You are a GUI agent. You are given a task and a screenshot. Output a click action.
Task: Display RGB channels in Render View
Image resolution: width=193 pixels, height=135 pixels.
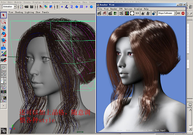[x=127, y=13]
